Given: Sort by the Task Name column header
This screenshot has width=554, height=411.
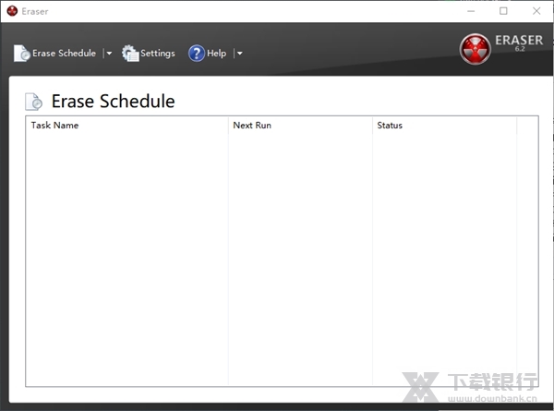Looking at the screenshot, I should [x=54, y=126].
